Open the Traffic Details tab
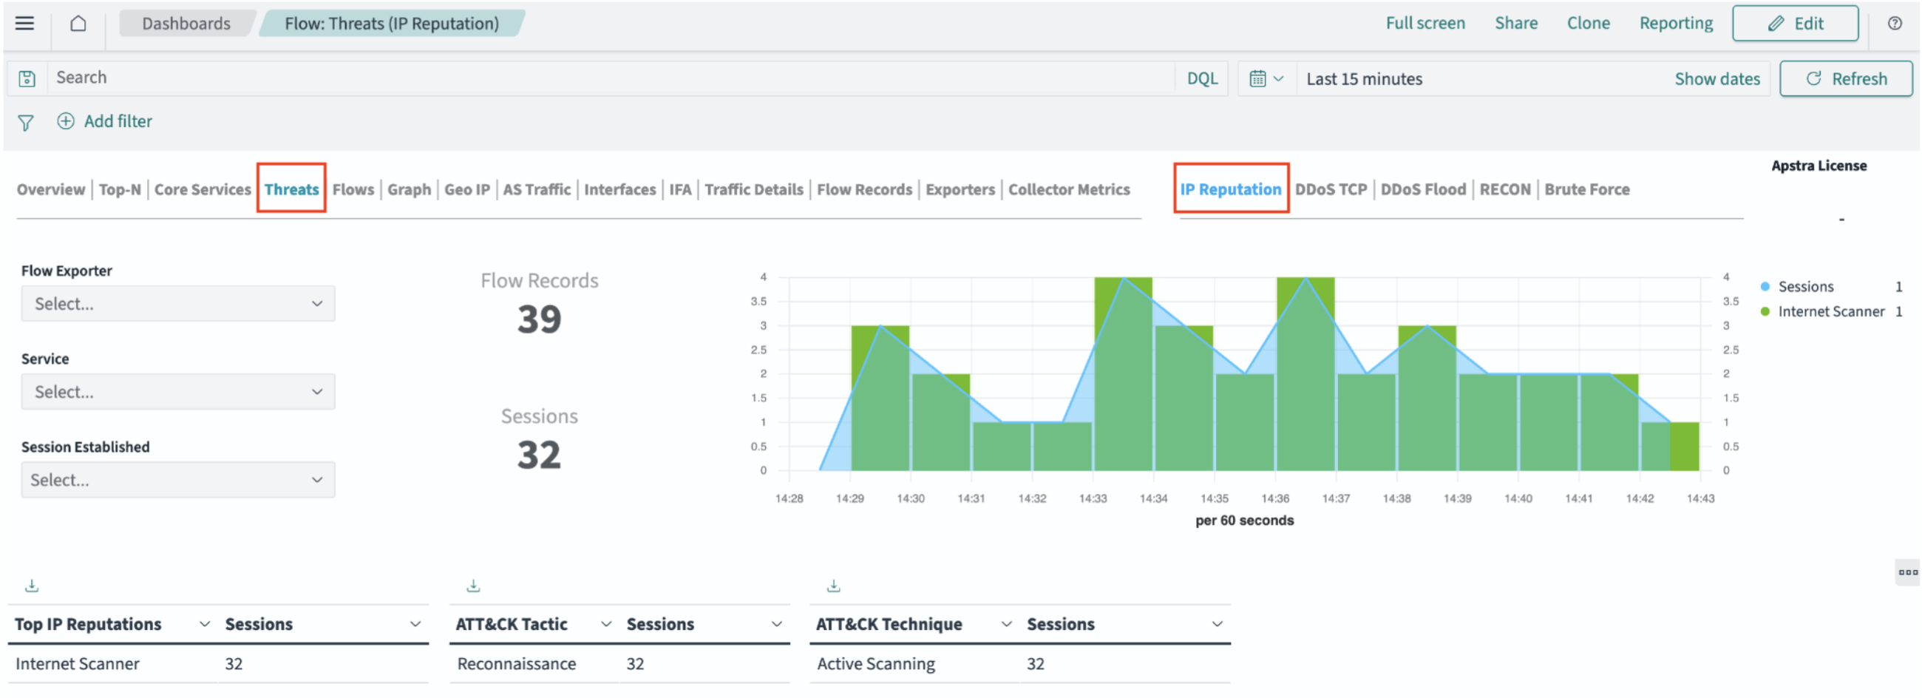The height and width of the screenshot is (698, 1922). pyautogui.click(x=753, y=189)
